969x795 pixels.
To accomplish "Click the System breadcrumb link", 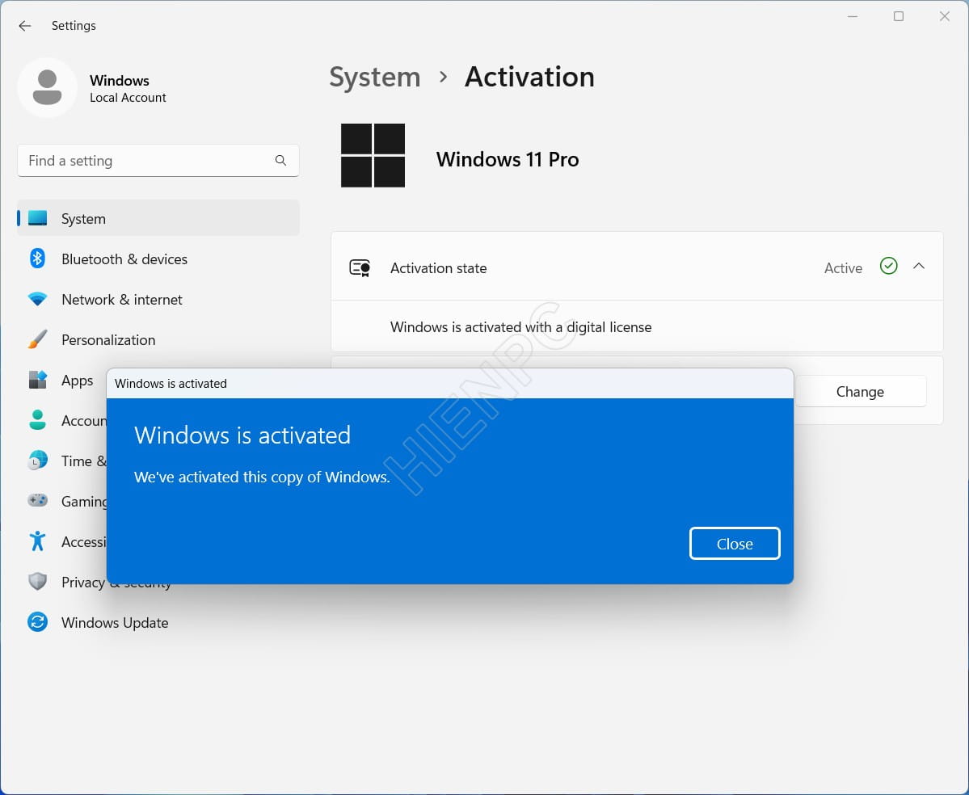I will (x=374, y=78).
